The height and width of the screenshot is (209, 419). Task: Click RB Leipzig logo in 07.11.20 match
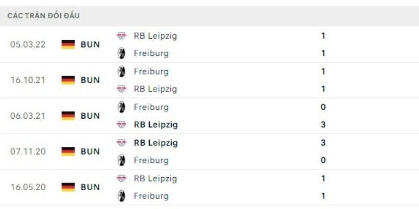coord(122,143)
